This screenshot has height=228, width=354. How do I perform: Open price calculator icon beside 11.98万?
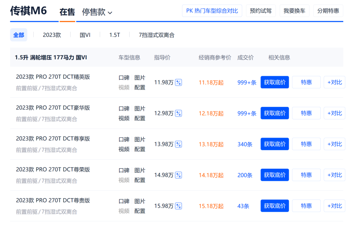tap(178, 82)
